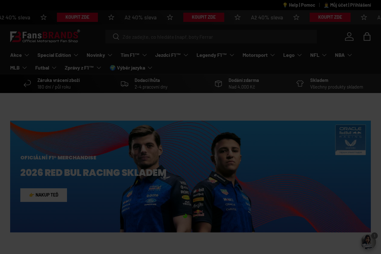Click the shirt icon for Skladem
This screenshot has height=254, width=381.
(x=300, y=84)
